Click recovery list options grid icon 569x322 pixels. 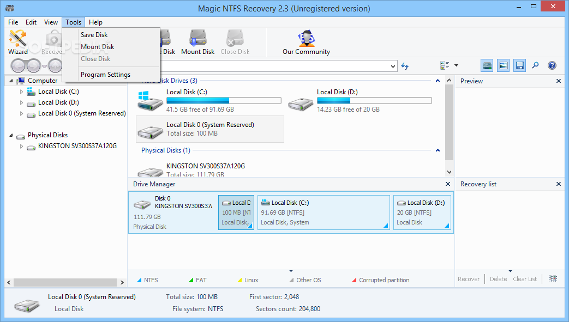tap(553, 279)
